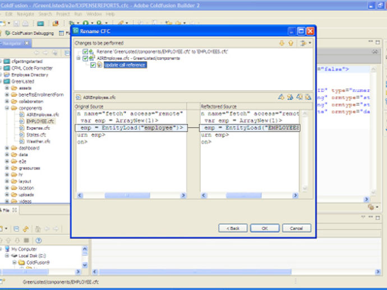Click Original Source horizontal scrollbar thumb

tap(127, 195)
